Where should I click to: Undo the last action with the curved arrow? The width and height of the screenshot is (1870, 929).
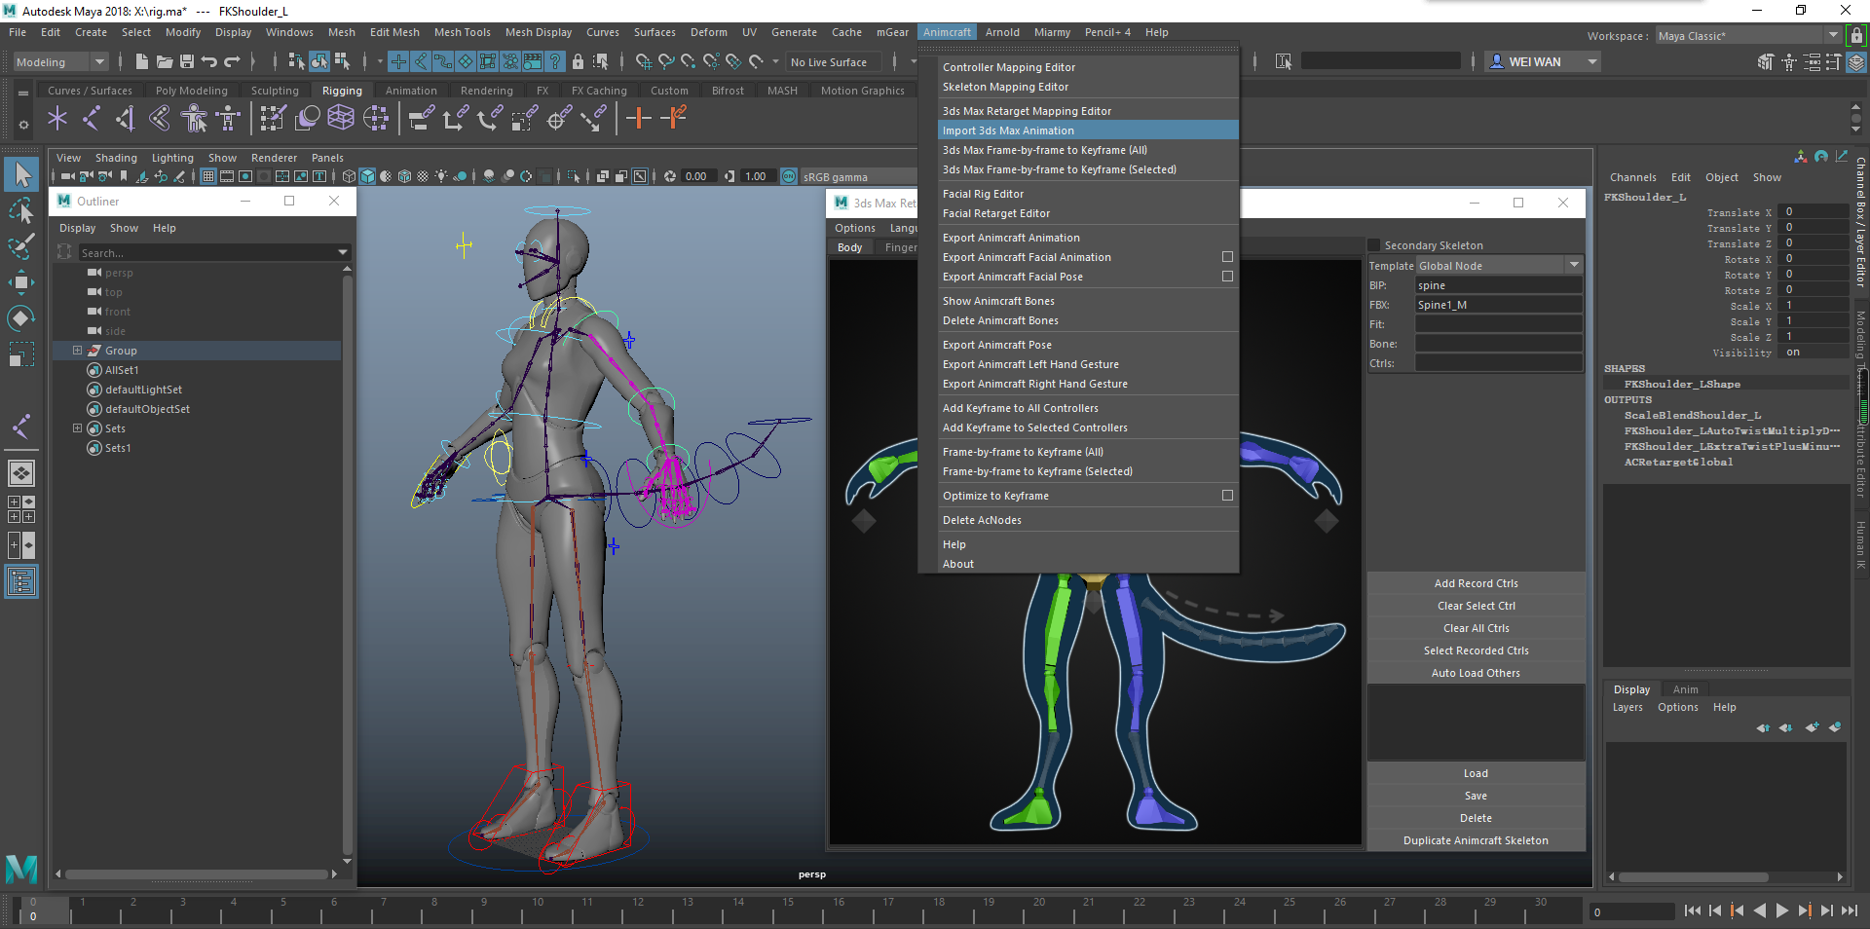pos(208,61)
